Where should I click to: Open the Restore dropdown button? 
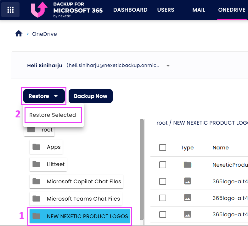(44, 96)
